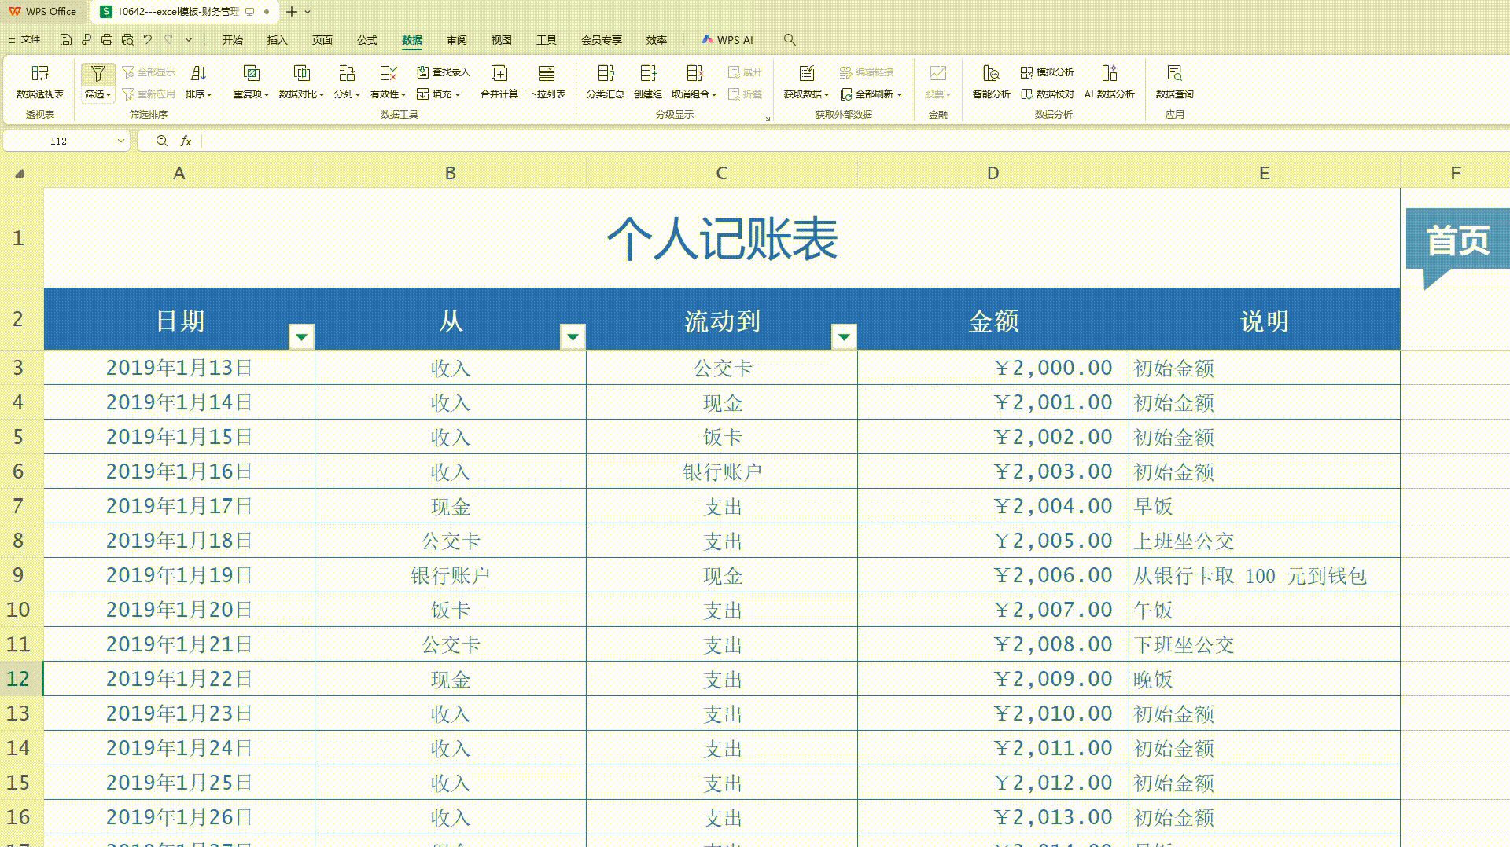
Task: Click the 创建组 group icon
Action: pyautogui.click(x=648, y=74)
